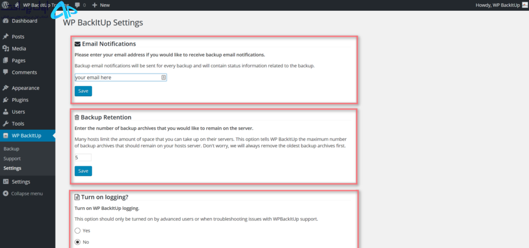
Task: Open the comments bubble icon in admin bar
Action: click(77, 5)
